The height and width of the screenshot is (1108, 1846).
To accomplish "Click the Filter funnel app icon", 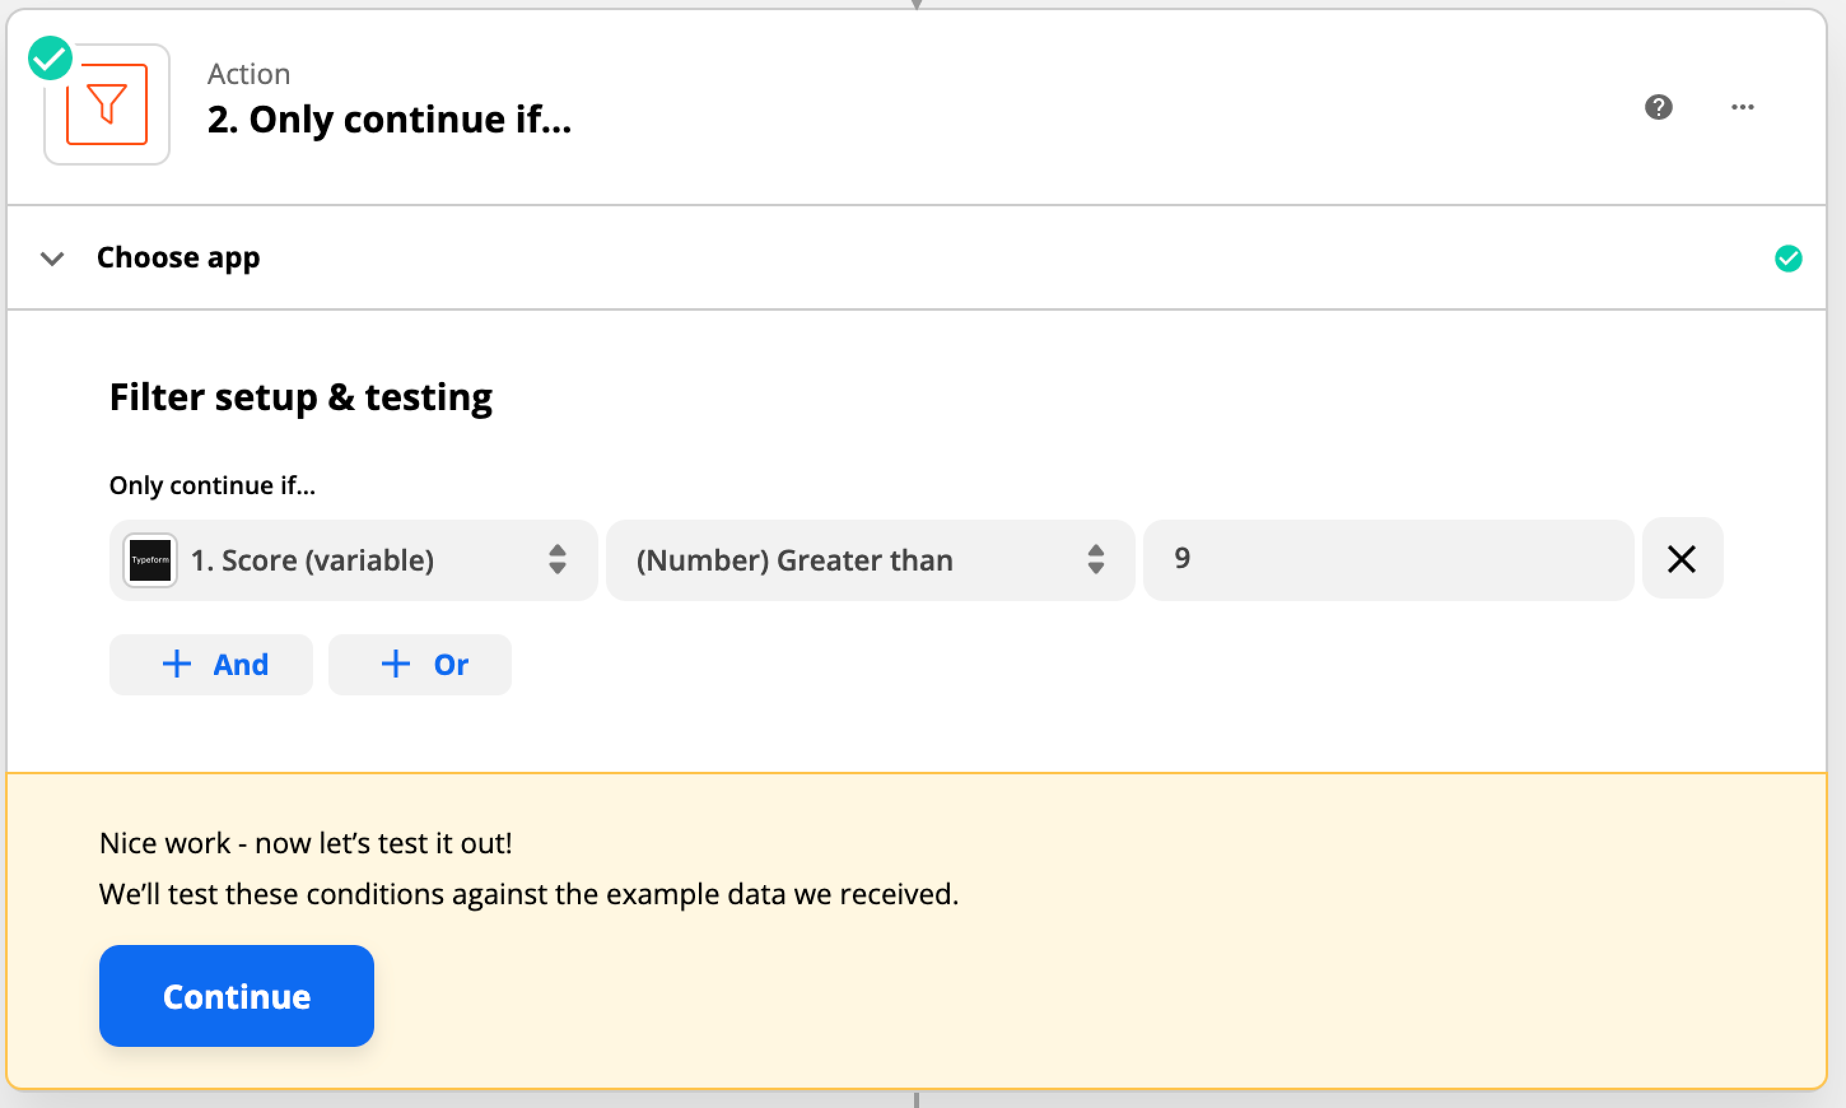I will point(107,104).
